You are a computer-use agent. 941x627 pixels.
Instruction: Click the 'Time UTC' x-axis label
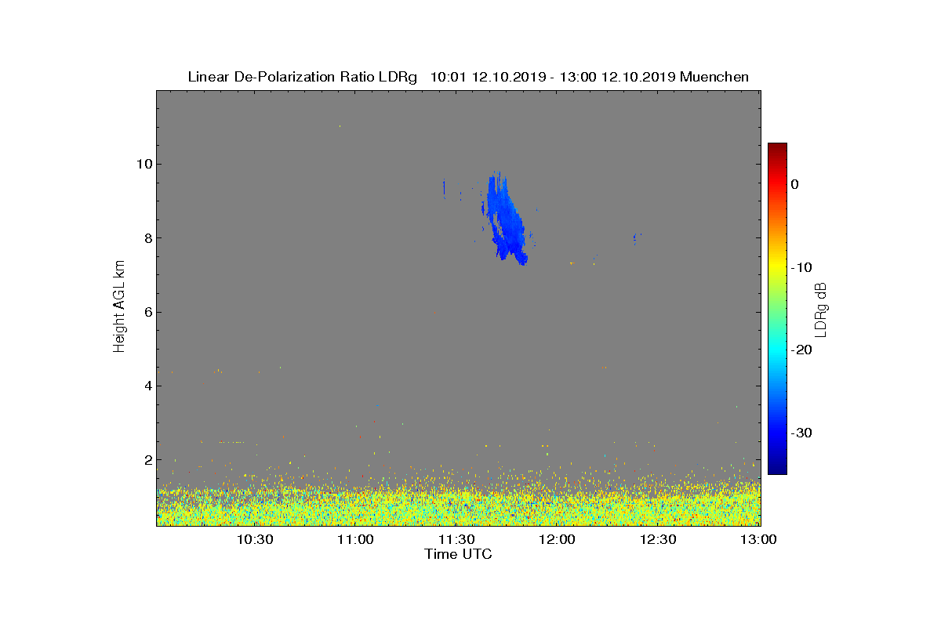point(459,554)
